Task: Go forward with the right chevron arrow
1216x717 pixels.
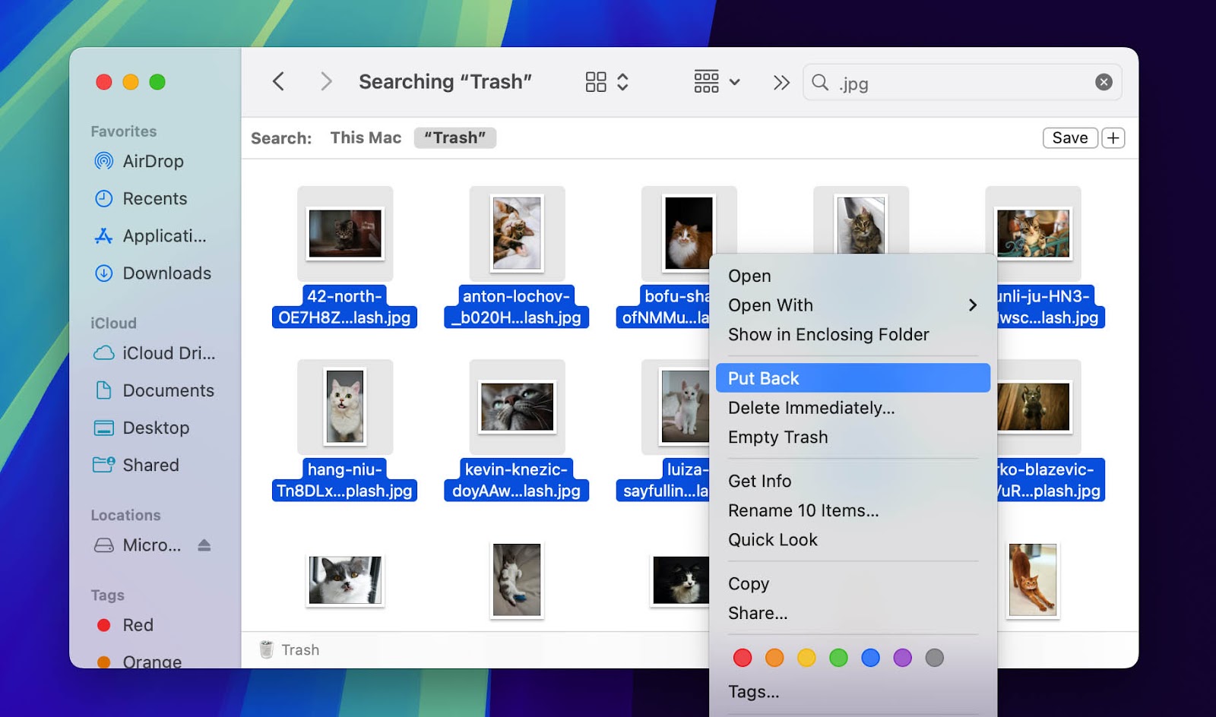Action: point(326,81)
